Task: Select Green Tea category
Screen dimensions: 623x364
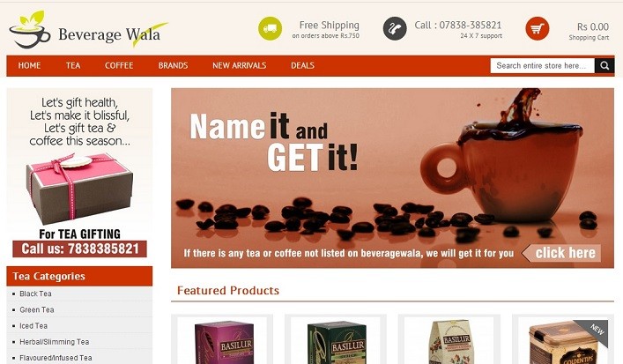Action: pos(36,309)
